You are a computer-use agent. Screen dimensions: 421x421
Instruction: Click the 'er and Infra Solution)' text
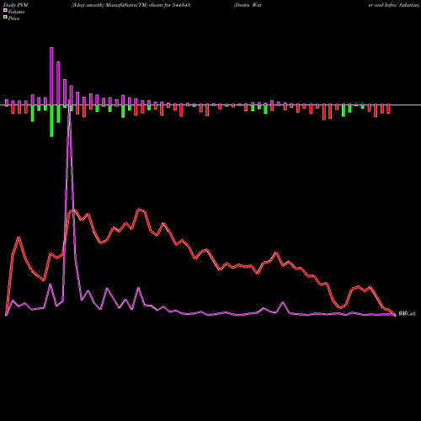point(394,5)
